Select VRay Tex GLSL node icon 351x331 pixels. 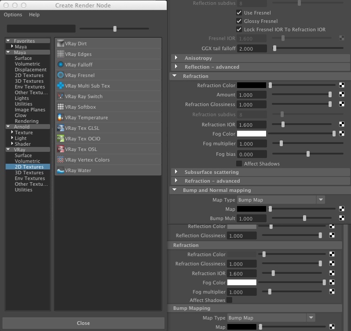pos(60,128)
